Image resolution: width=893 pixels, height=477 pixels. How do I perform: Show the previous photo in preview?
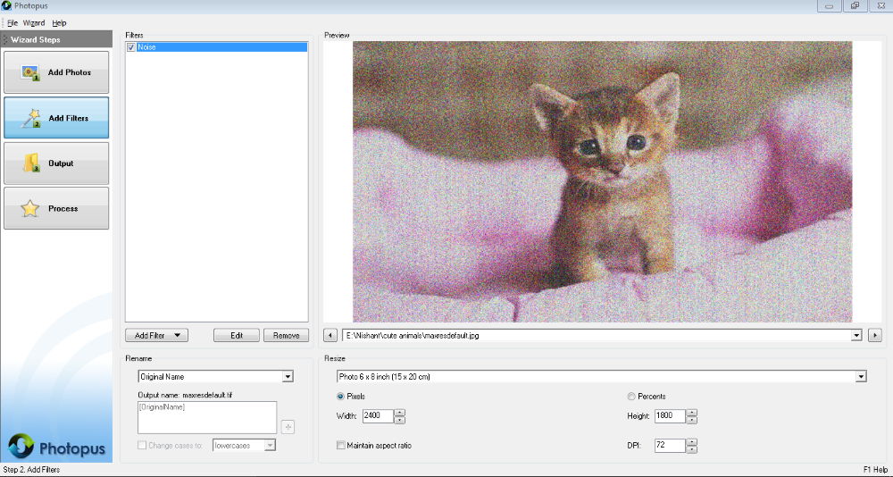click(330, 336)
